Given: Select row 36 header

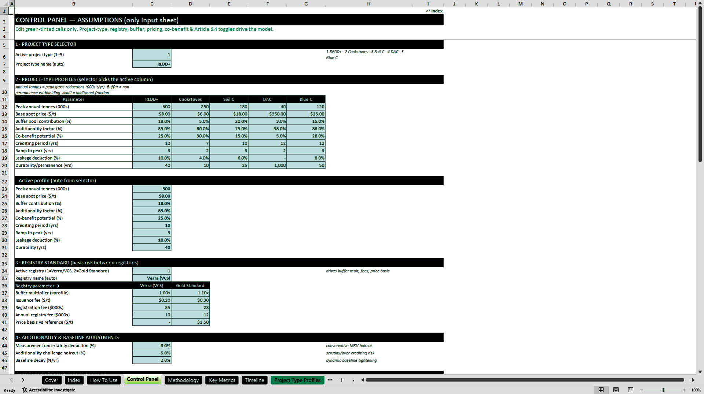Looking at the screenshot, I should pyautogui.click(x=4, y=286).
